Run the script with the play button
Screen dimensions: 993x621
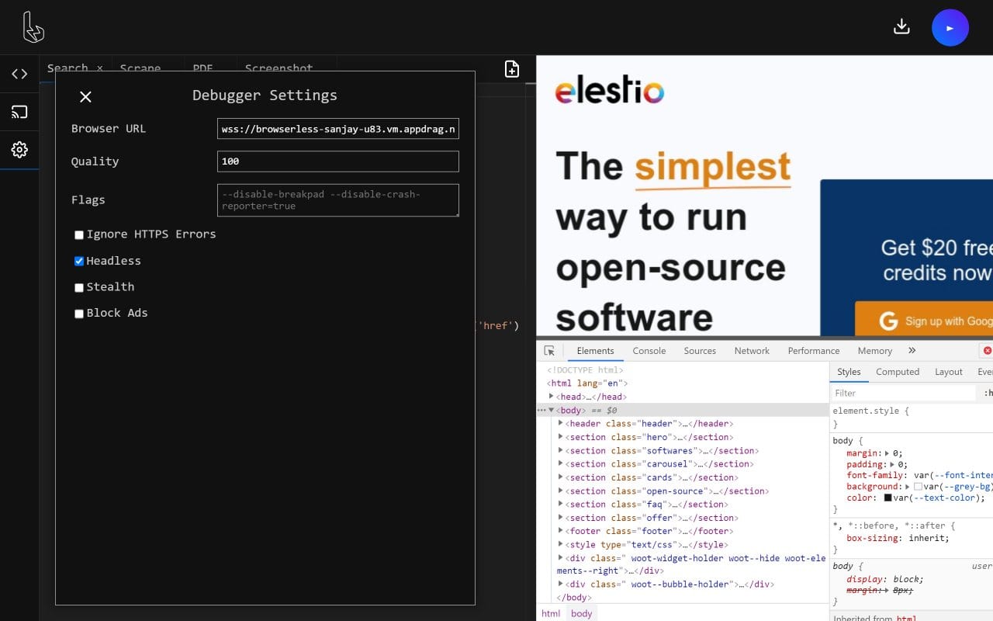950,27
